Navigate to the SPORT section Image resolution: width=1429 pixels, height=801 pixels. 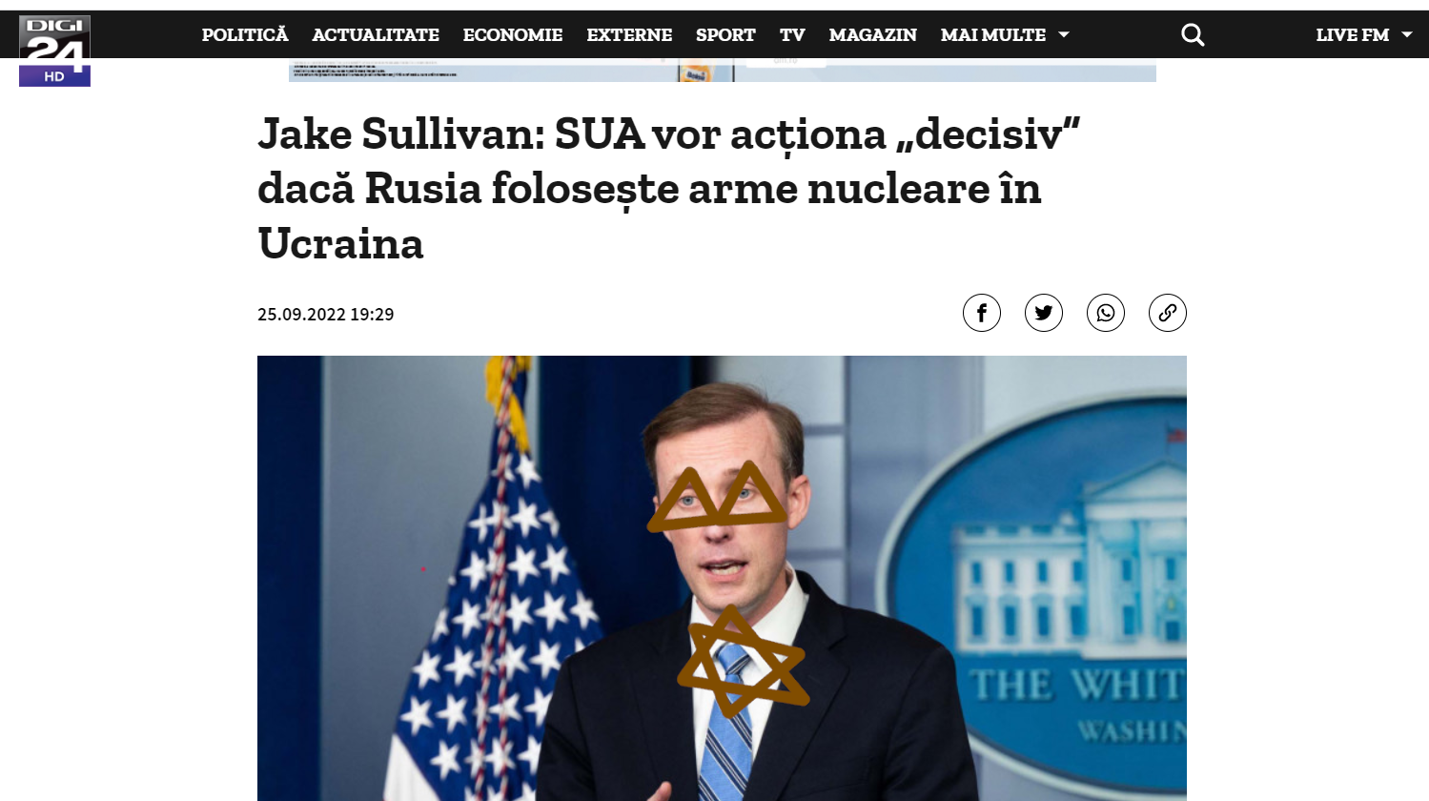click(x=725, y=35)
